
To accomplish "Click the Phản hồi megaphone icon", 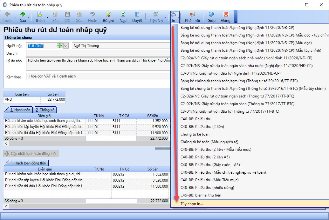I will tap(192, 15).
